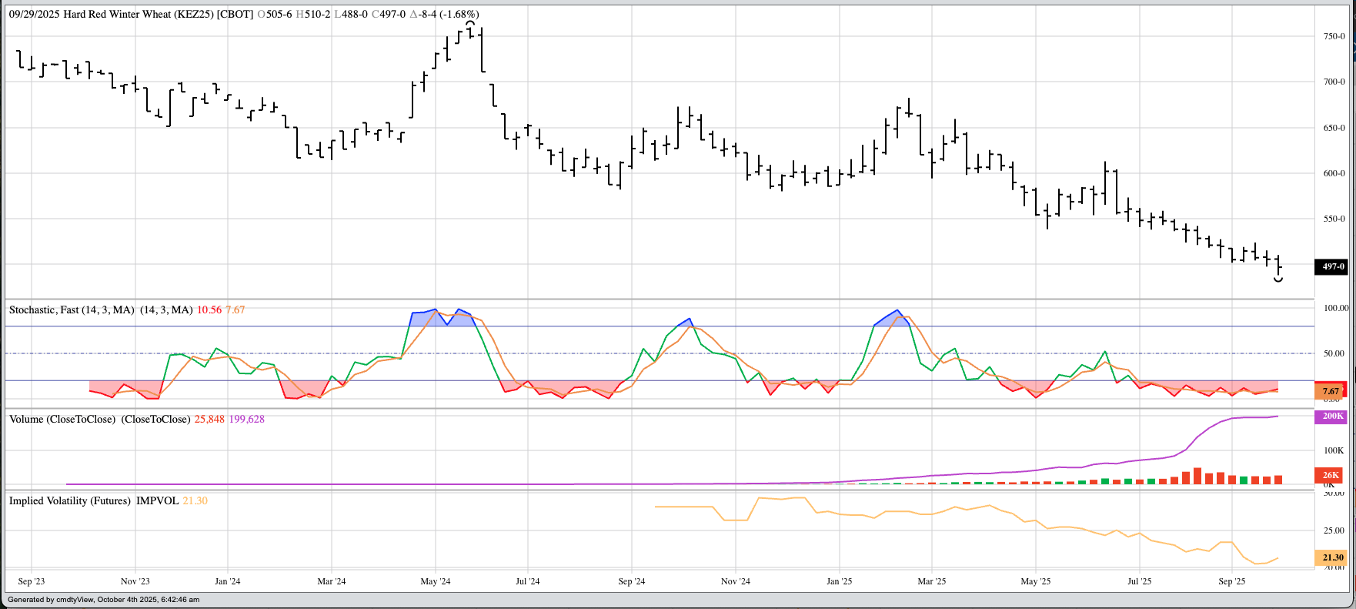Click the purple 199,628 open interest reading
This screenshot has height=609, width=1356.
tap(246, 419)
